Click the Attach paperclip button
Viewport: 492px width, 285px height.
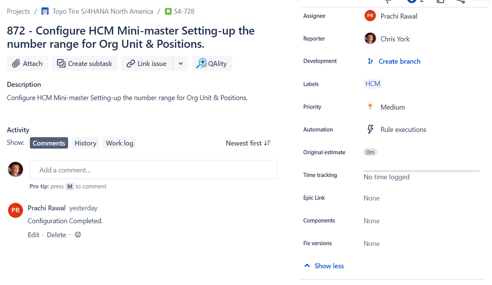coord(27,64)
